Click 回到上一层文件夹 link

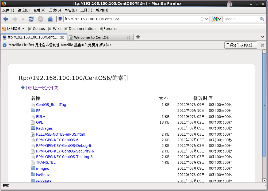click(x=42, y=88)
